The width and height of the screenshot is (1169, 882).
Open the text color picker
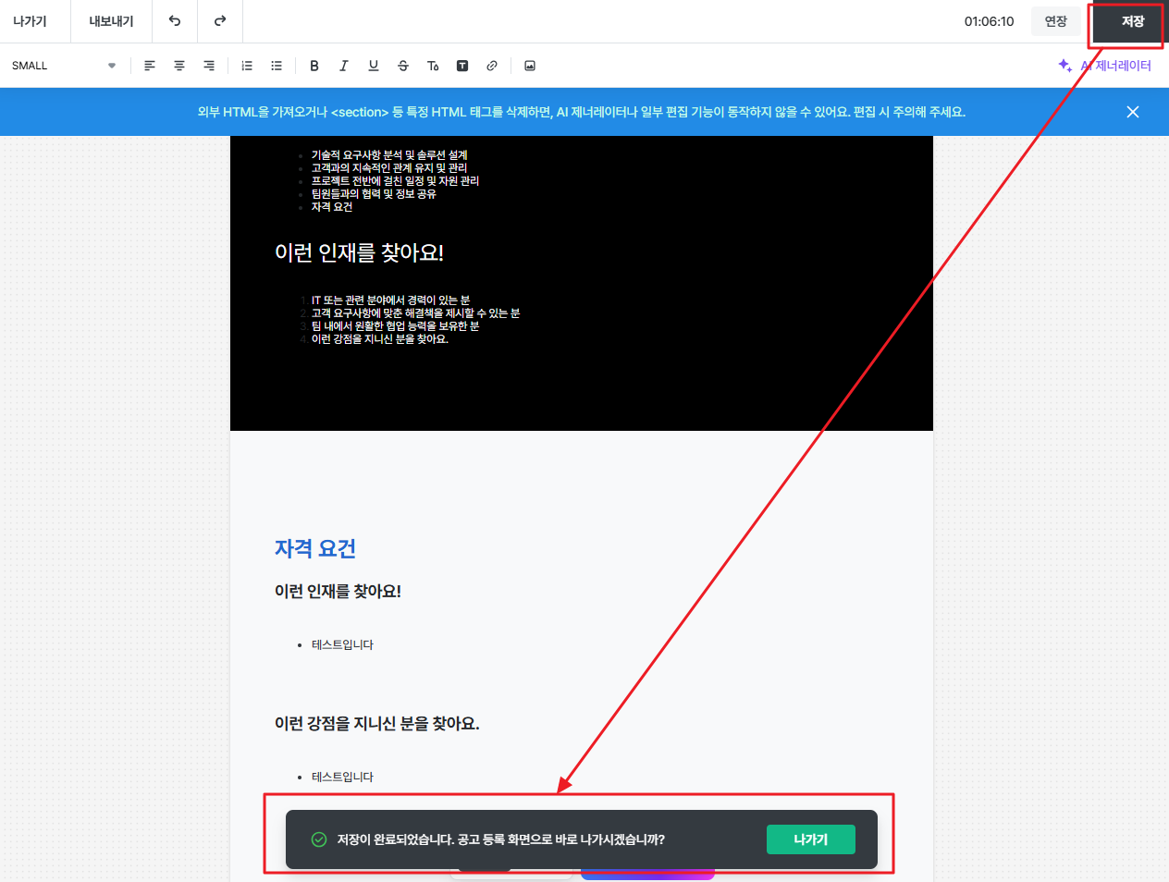[x=433, y=66]
